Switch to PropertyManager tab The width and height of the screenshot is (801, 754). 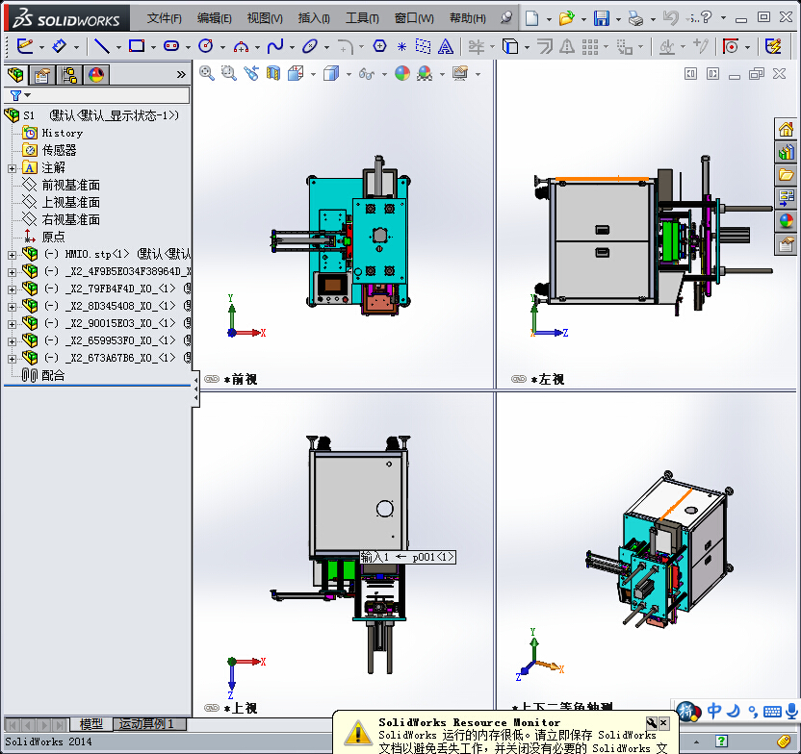pos(42,76)
